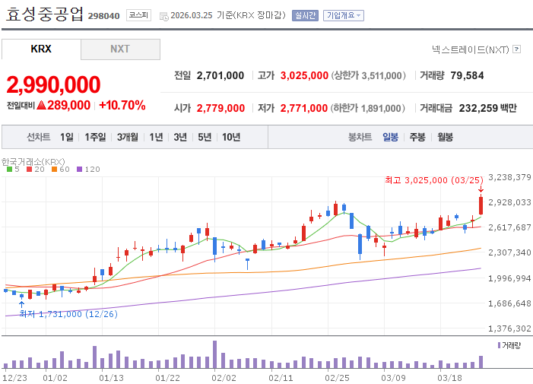The width and height of the screenshot is (533, 384).
Task: Switch to the NXT tab
Action: [x=120, y=49]
